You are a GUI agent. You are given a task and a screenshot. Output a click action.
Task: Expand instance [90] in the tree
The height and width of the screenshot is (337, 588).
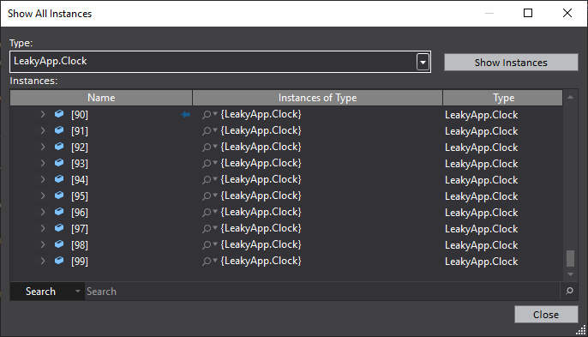click(43, 114)
